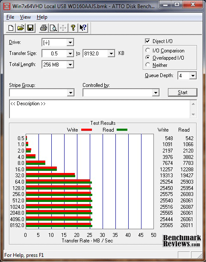Activate the context help pointer icon
This screenshot has height=262, width=206.
(83, 28)
